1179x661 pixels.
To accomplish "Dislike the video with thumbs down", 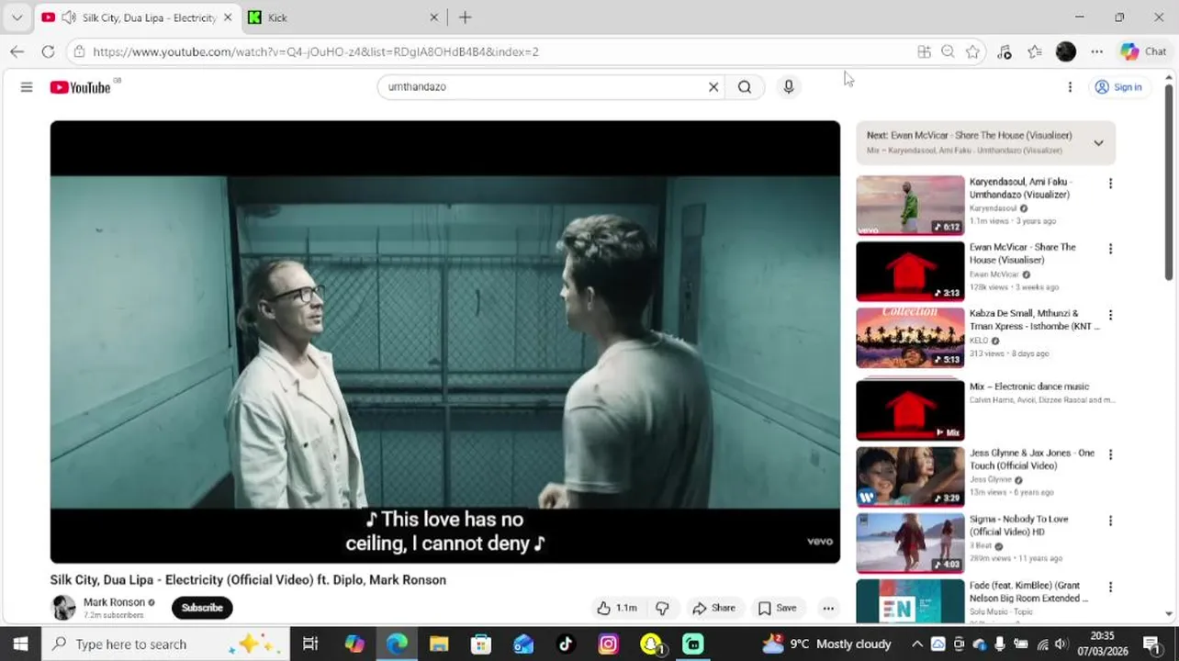I will click(x=662, y=608).
